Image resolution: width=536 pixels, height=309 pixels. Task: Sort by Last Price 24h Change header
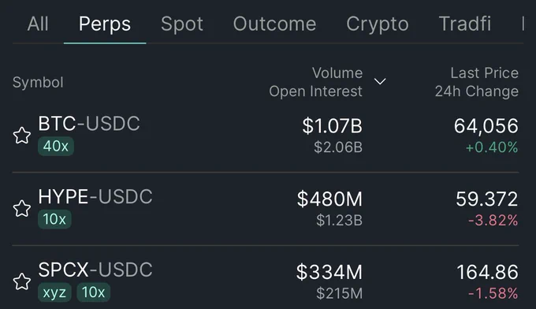click(477, 82)
